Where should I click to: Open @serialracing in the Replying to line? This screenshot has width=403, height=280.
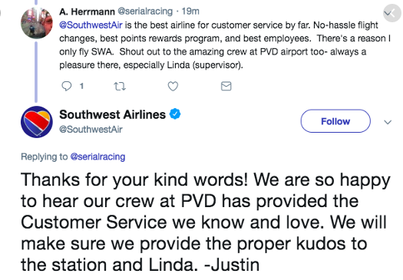coord(97,156)
